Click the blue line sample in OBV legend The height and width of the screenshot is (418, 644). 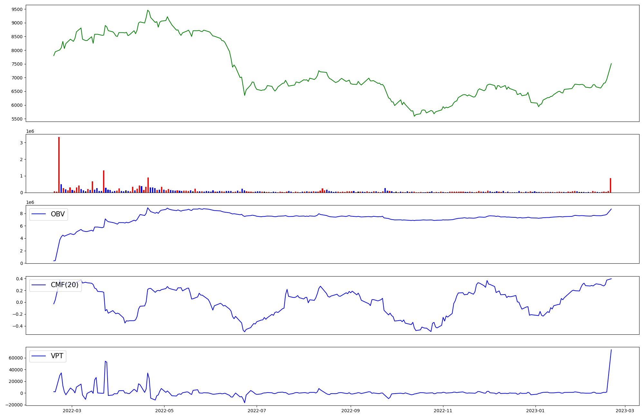[x=39, y=214]
